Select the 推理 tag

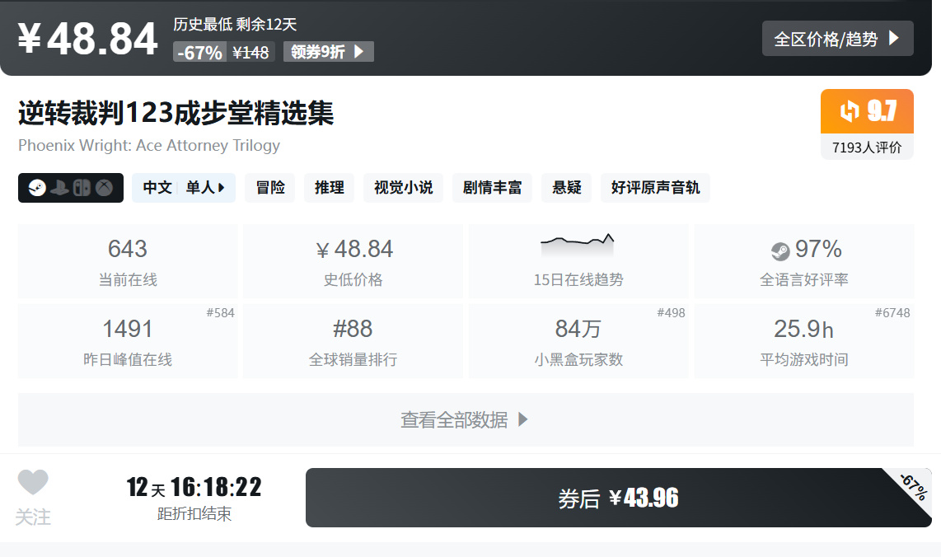330,188
